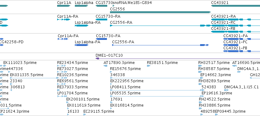Screen dimensions: 260x116
Task: Select the Lsp1alpha-PA protein label
Action: 88,42
